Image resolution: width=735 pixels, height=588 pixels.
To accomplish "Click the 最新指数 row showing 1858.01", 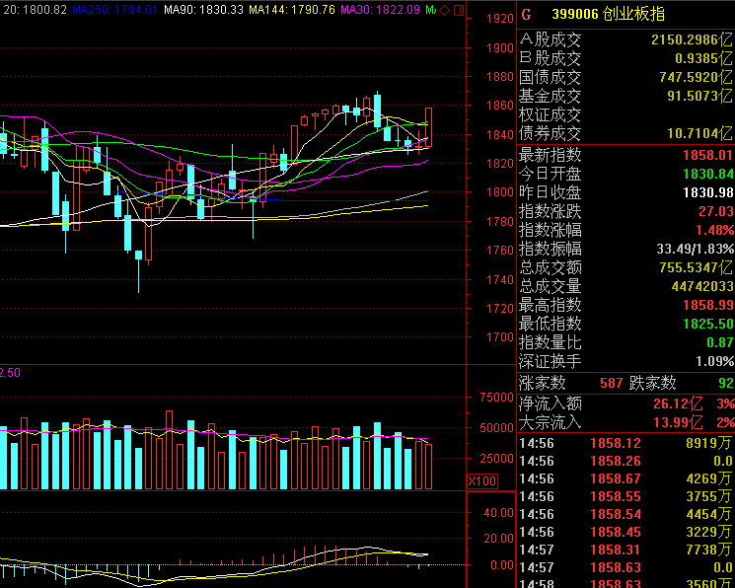I will coord(625,155).
